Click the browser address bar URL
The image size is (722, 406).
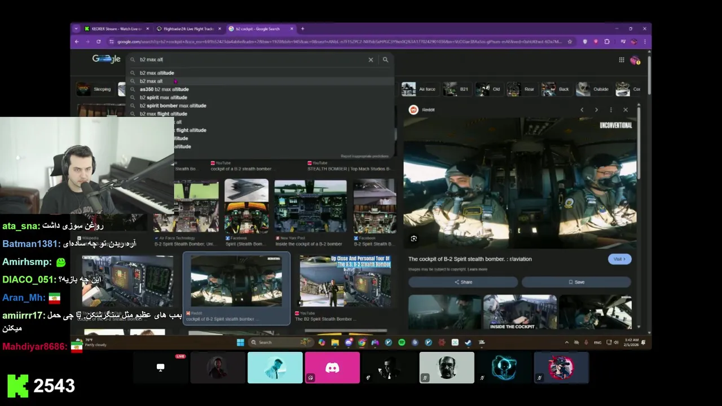click(x=338, y=42)
